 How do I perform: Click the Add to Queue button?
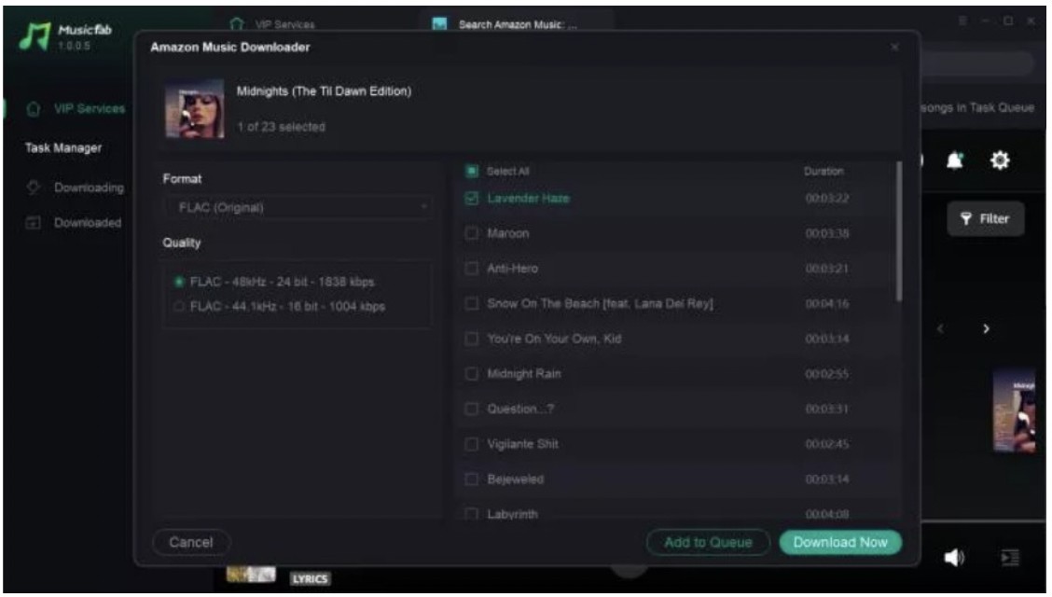[708, 542]
